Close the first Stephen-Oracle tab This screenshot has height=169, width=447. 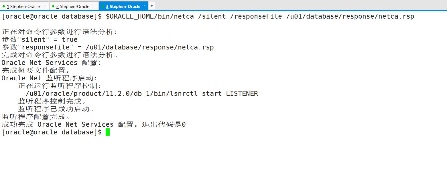[x=45, y=5]
